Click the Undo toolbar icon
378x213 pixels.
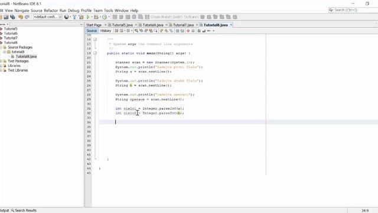(21, 17)
